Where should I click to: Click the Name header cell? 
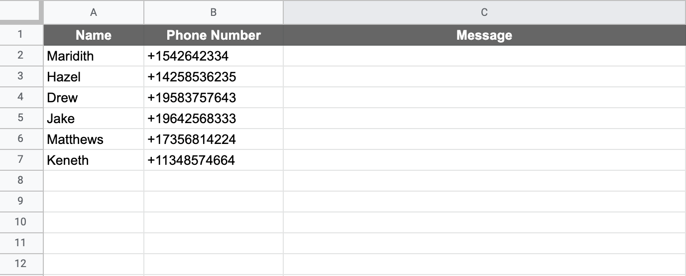(94, 35)
